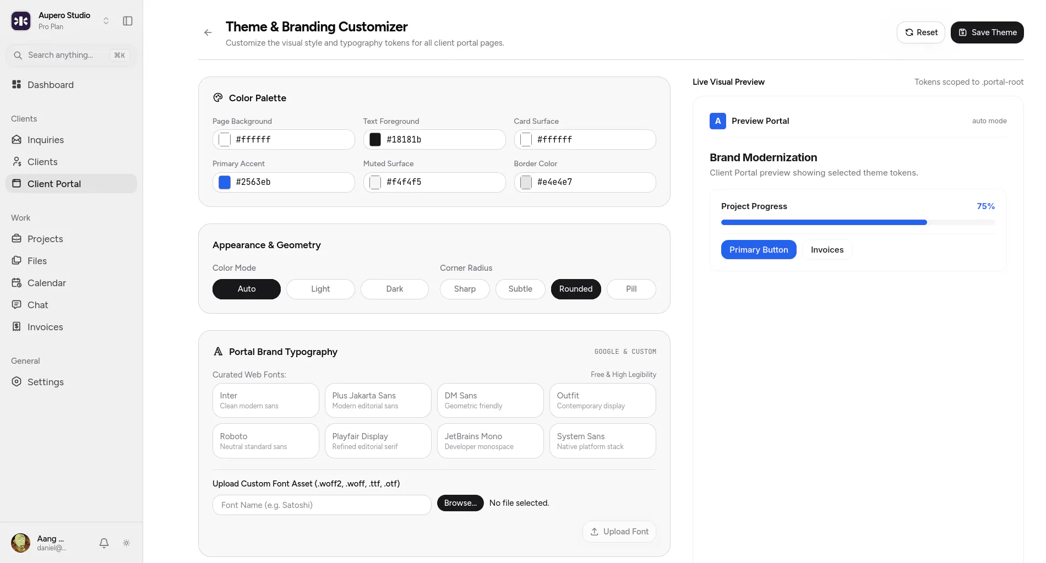The width and height of the screenshot is (1046, 563).
Task: Click the Aang user avatar
Action: pyautogui.click(x=21, y=543)
